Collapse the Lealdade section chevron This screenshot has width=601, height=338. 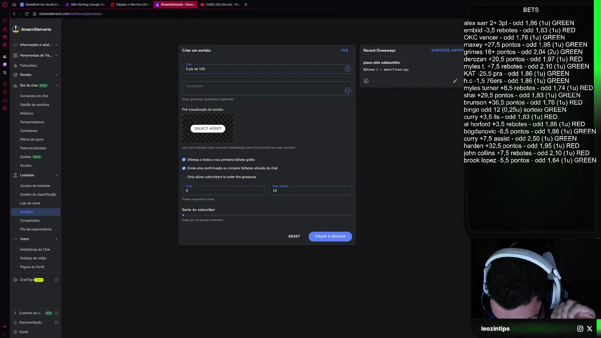[x=56, y=175]
